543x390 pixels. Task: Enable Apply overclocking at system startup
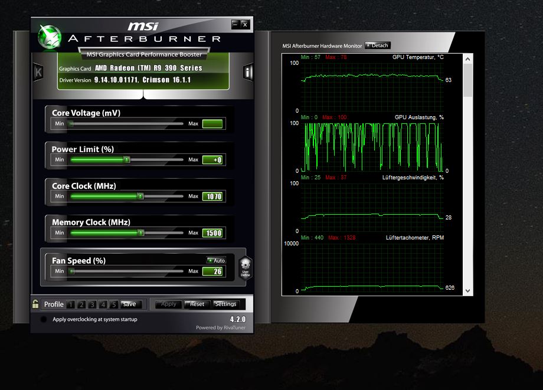[44, 319]
